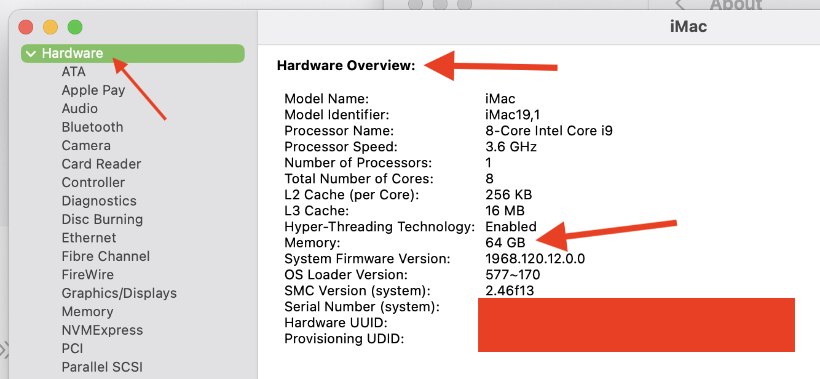Viewport: 820px width, 379px height.
Task: Select Audio in the sidebar list
Action: click(x=80, y=109)
